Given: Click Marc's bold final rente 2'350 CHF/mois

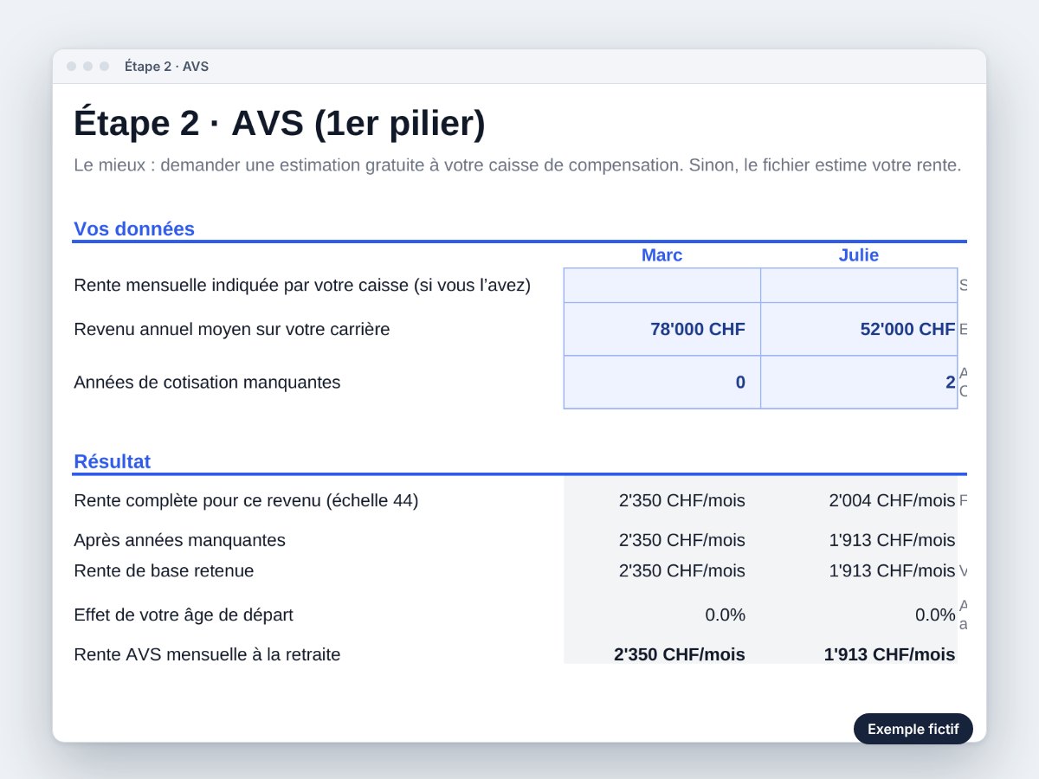Looking at the screenshot, I should (680, 654).
